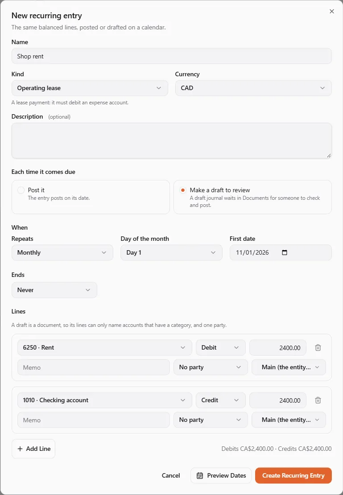Open the entity dropdown on Rent line

[289, 367]
